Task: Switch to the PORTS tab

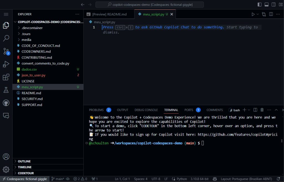Action: coord(189,110)
